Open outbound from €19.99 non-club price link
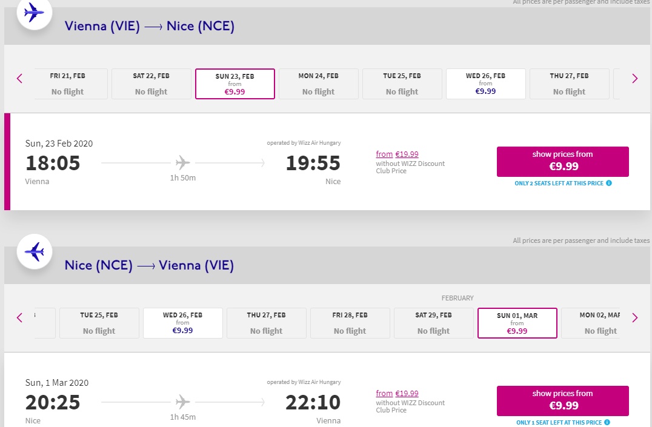 [397, 154]
